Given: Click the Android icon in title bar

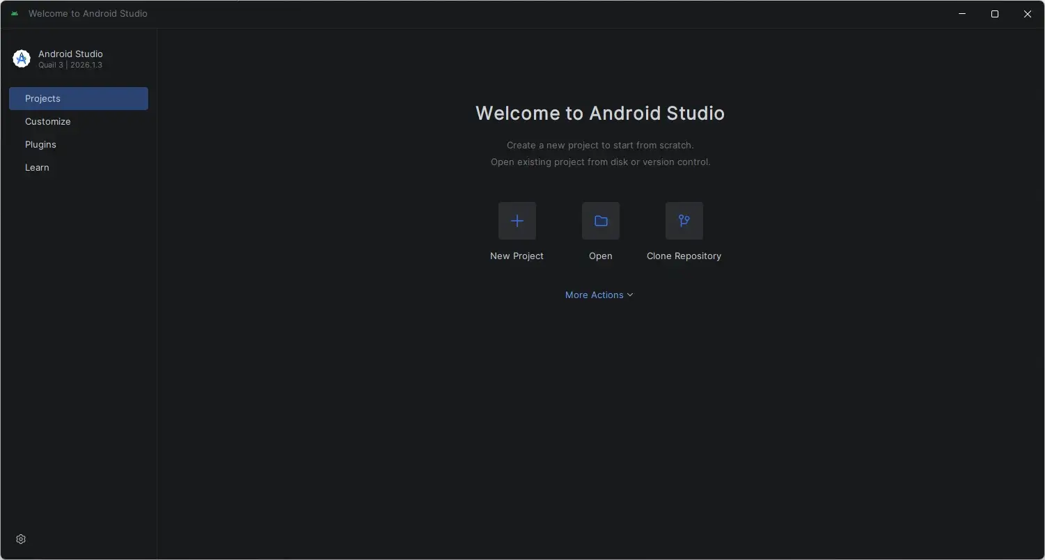Looking at the screenshot, I should (15, 13).
